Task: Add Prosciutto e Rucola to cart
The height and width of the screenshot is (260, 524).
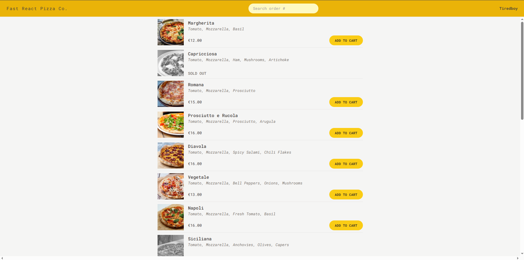Action: point(346,133)
